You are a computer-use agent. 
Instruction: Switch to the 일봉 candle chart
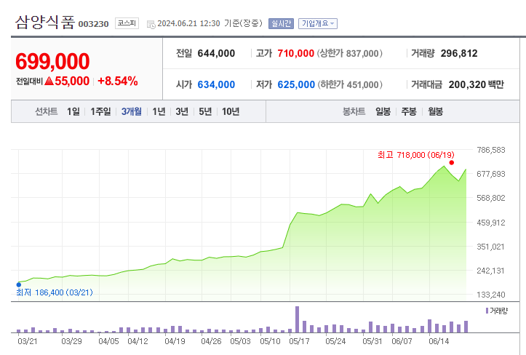pyautogui.click(x=383, y=111)
